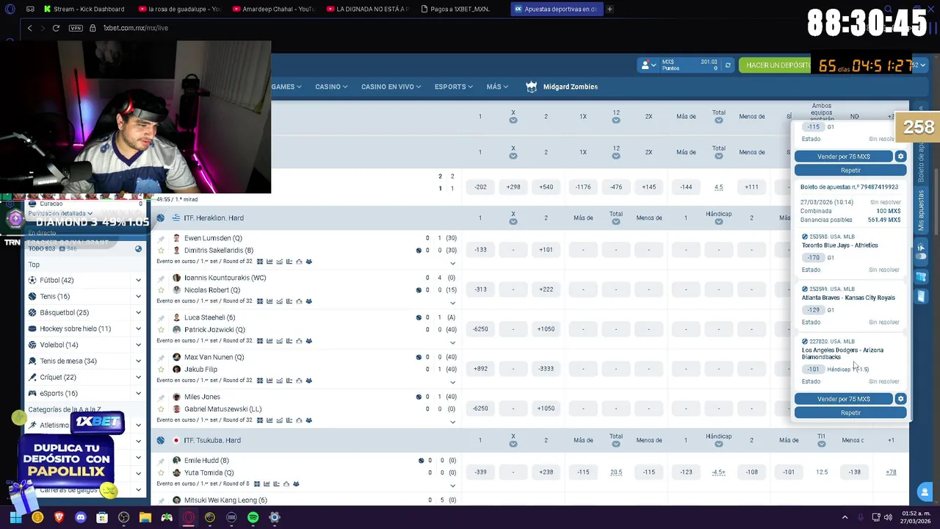Open the Atlanta Braves - Kansas City Royals bet
Viewport: 940px width, 529px height.
(x=848, y=298)
